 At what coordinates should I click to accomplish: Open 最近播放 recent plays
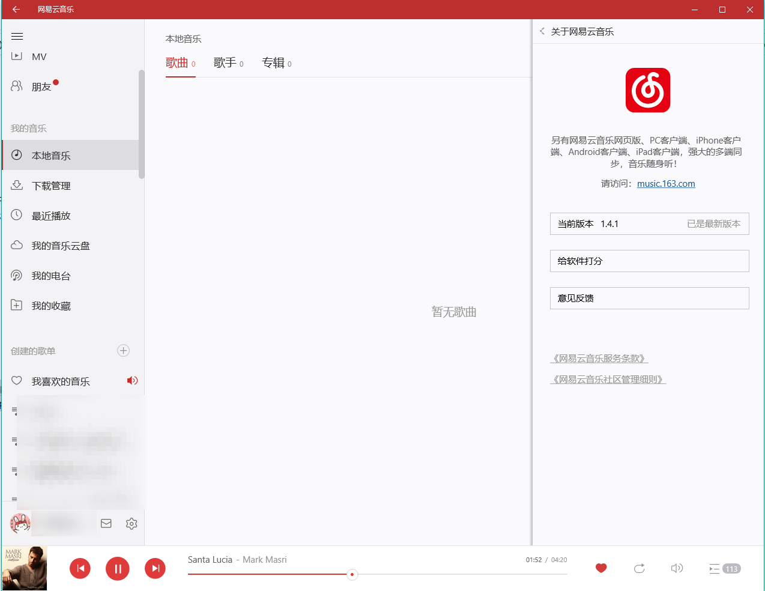(70, 216)
